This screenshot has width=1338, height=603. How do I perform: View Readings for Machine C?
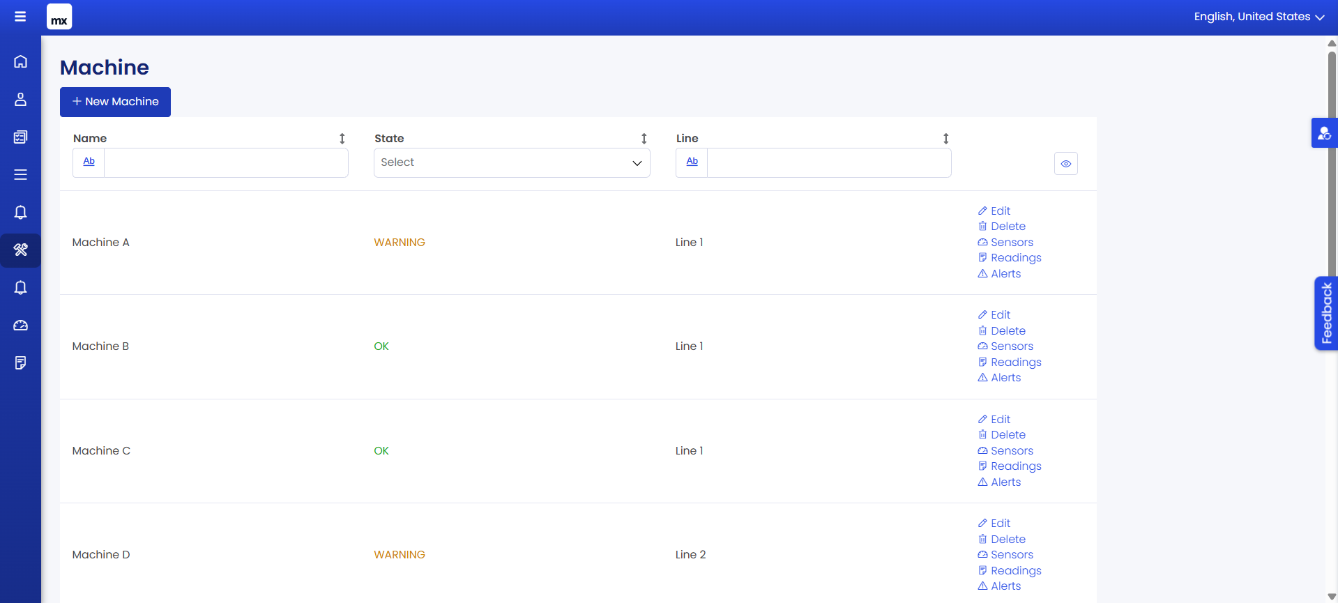[1010, 466]
